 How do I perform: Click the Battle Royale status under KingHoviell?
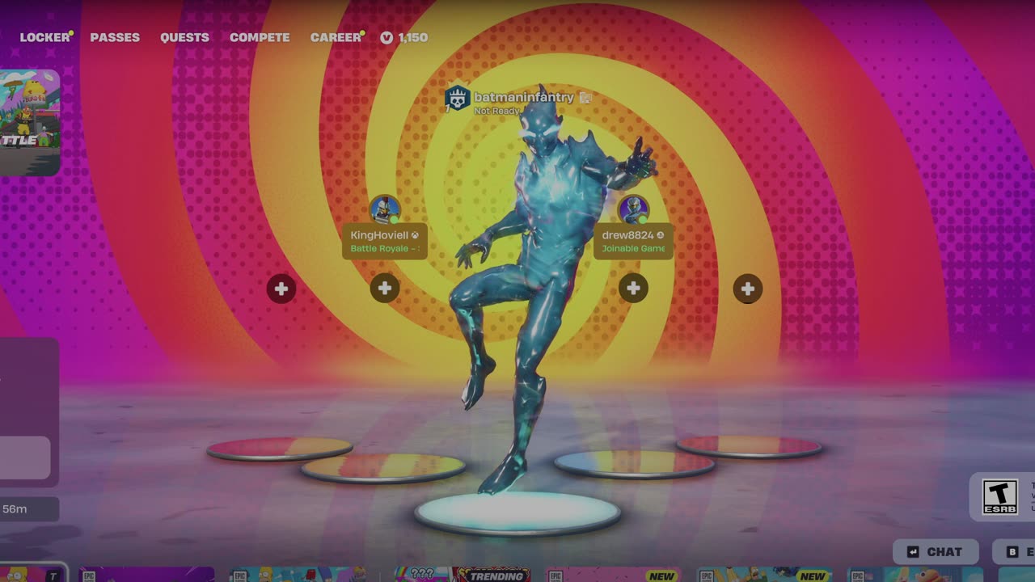point(384,248)
